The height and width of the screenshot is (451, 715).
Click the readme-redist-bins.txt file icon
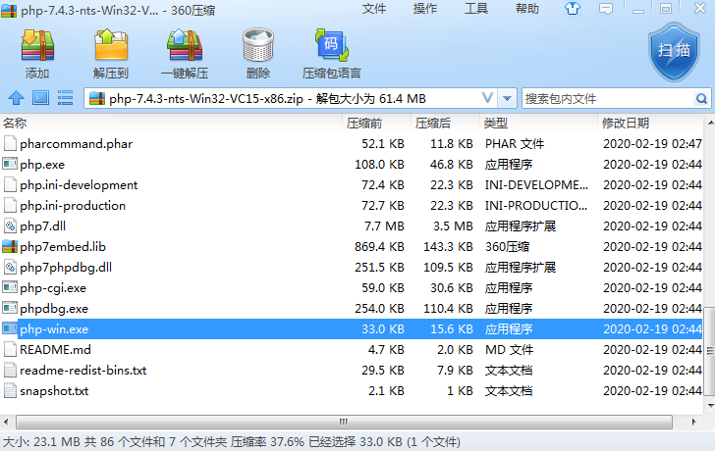pos(10,370)
